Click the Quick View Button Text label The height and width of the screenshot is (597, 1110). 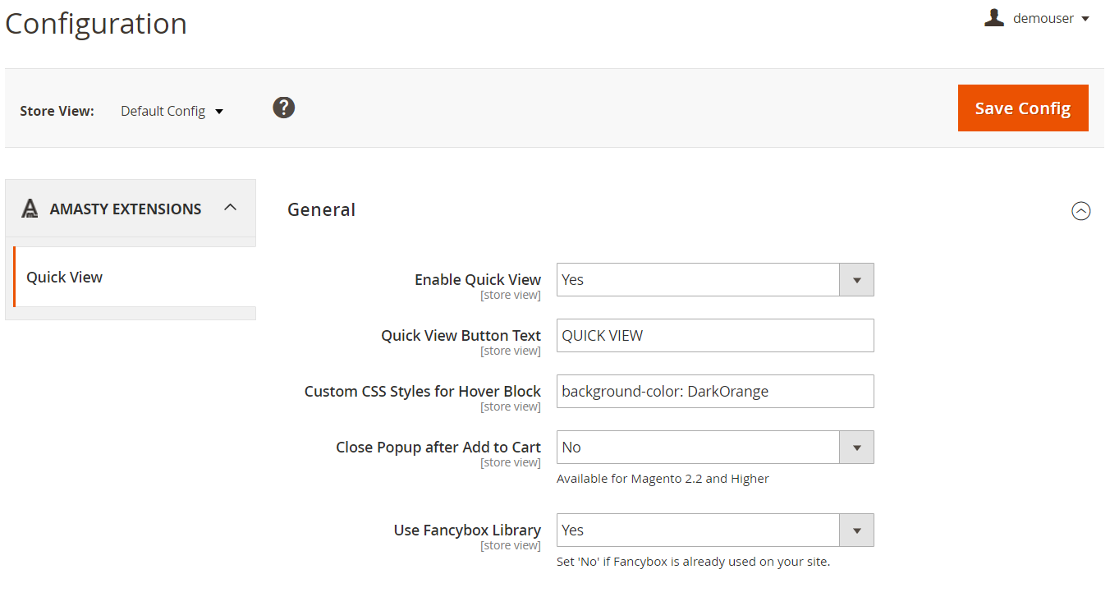point(461,335)
